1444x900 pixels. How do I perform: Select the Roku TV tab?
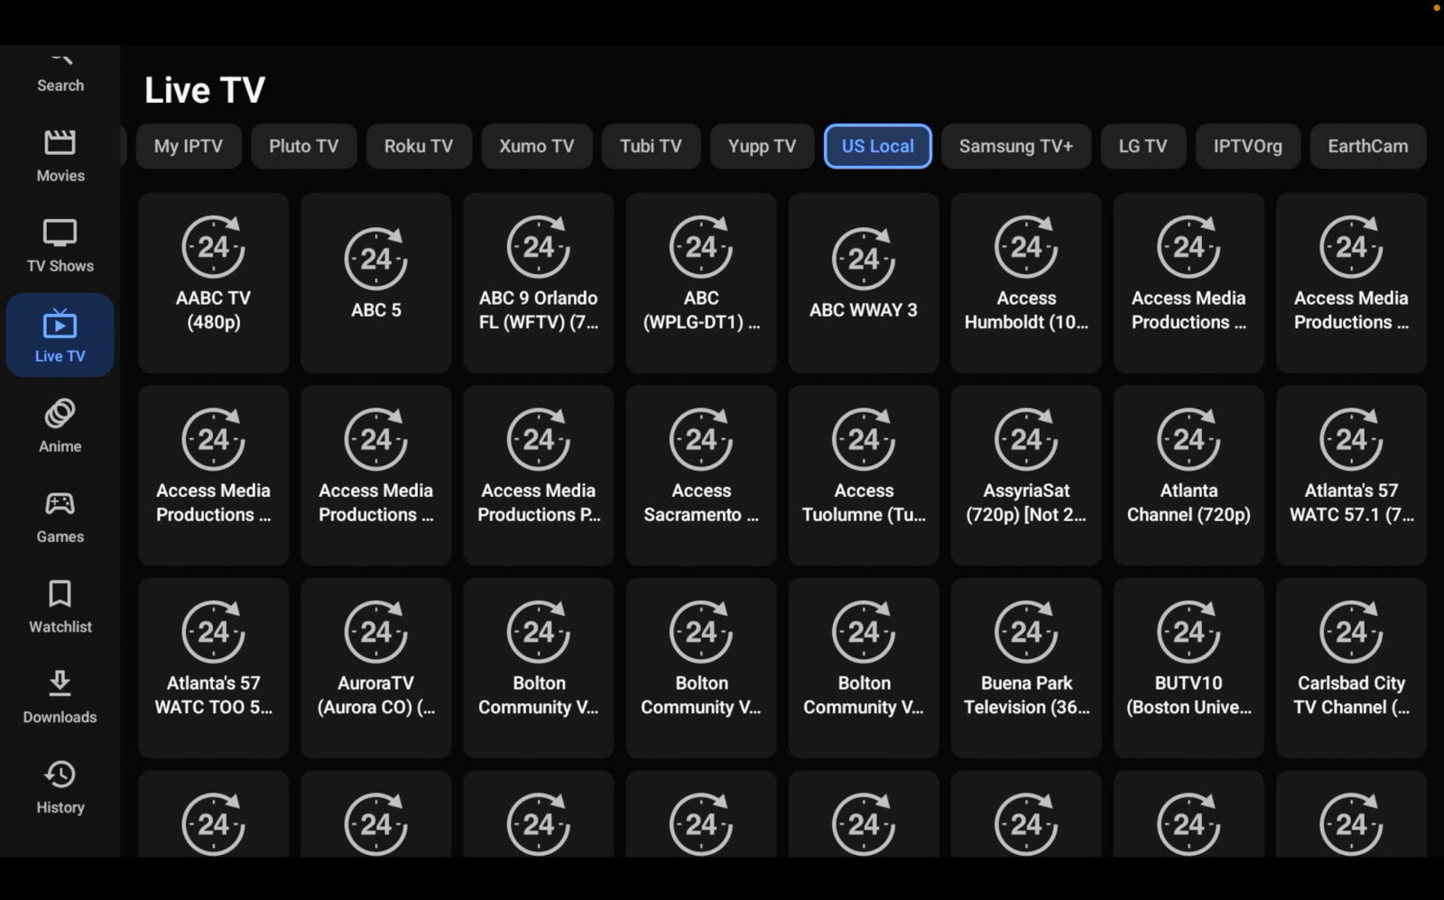click(x=419, y=146)
